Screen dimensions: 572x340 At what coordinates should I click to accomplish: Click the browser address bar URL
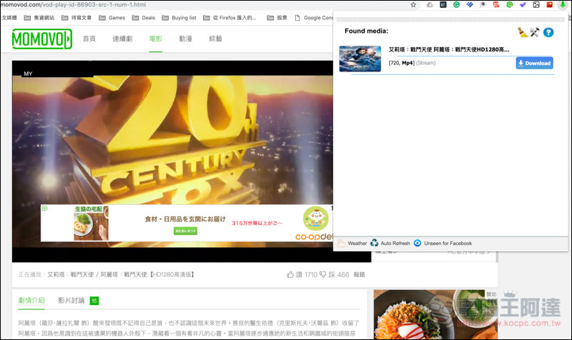point(73,5)
